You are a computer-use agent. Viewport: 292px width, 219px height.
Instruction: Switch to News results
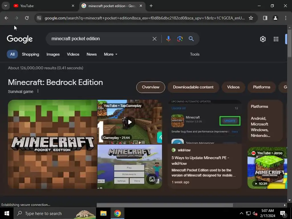click(92, 54)
